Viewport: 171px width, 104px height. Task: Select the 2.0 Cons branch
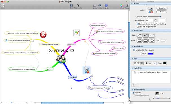[x=50, y=69]
